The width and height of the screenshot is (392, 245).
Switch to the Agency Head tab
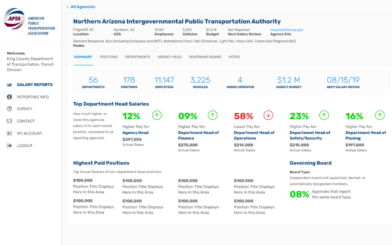pos(170,57)
